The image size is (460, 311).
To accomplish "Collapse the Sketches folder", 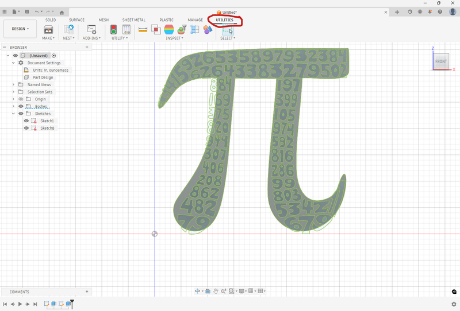I will pyautogui.click(x=13, y=114).
